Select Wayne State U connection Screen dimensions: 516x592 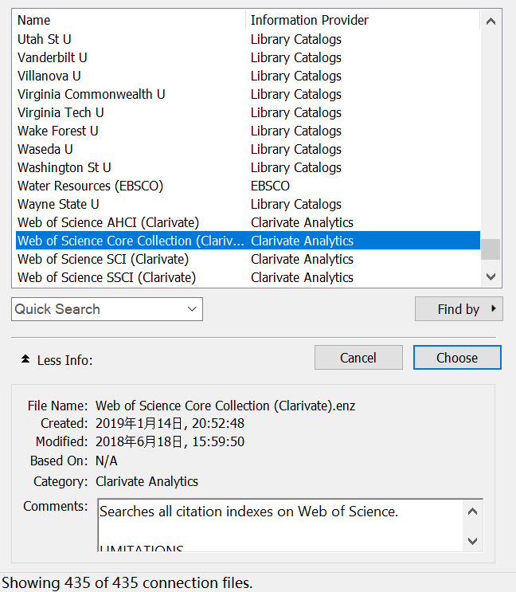[248, 204]
